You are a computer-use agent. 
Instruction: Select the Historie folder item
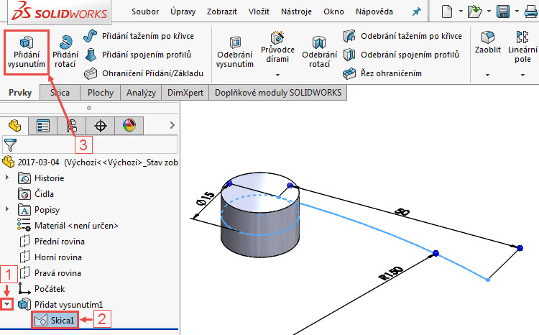click(41, 178)
